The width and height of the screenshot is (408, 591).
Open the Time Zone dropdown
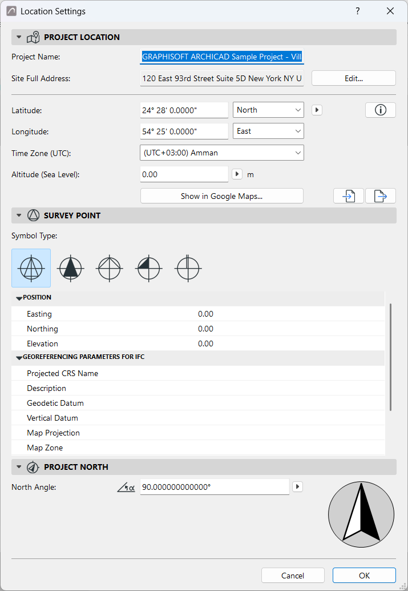click(x=222, y=153)
